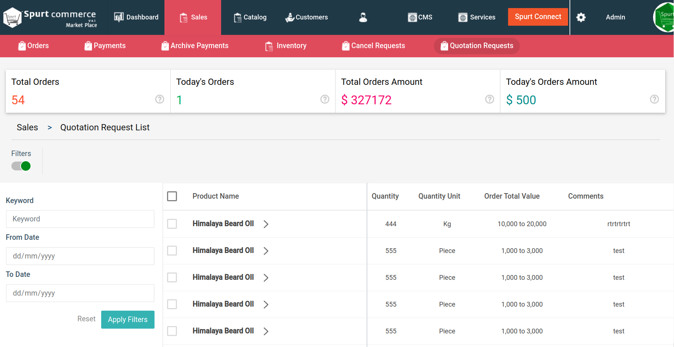The height and width of the screenshot is (347, 674).
Task: Open the Archive Payments tab
Action: click(x=195, y=46)
